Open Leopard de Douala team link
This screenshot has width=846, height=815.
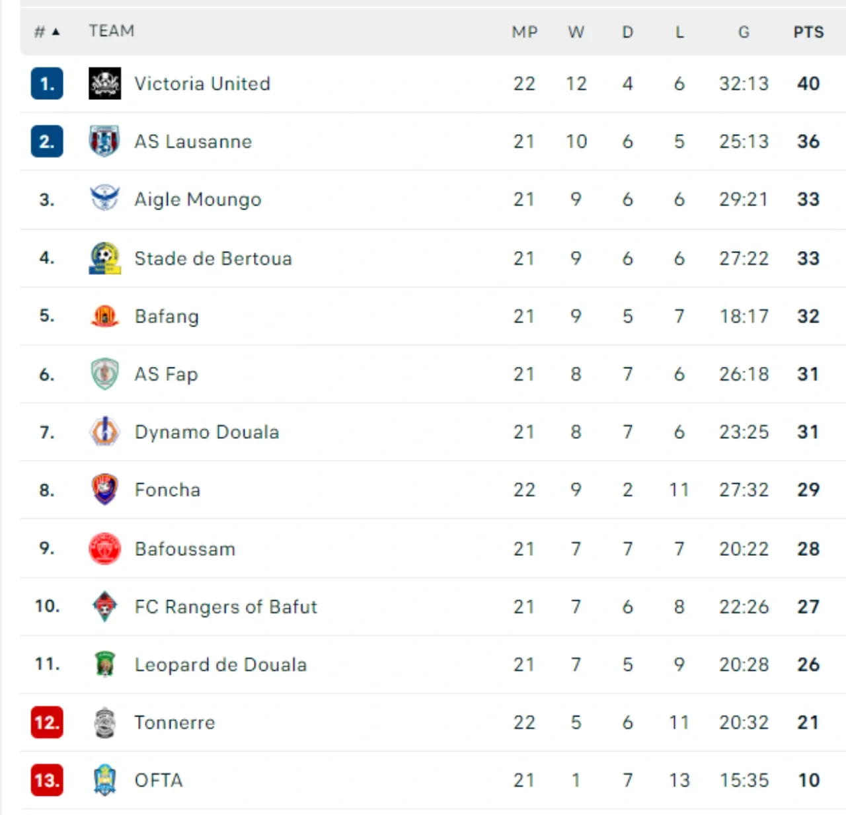(220, 664)
